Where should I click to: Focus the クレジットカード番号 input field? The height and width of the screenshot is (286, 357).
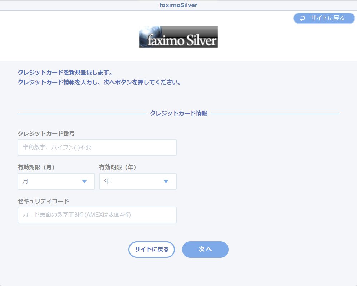[x=97, y=147]
